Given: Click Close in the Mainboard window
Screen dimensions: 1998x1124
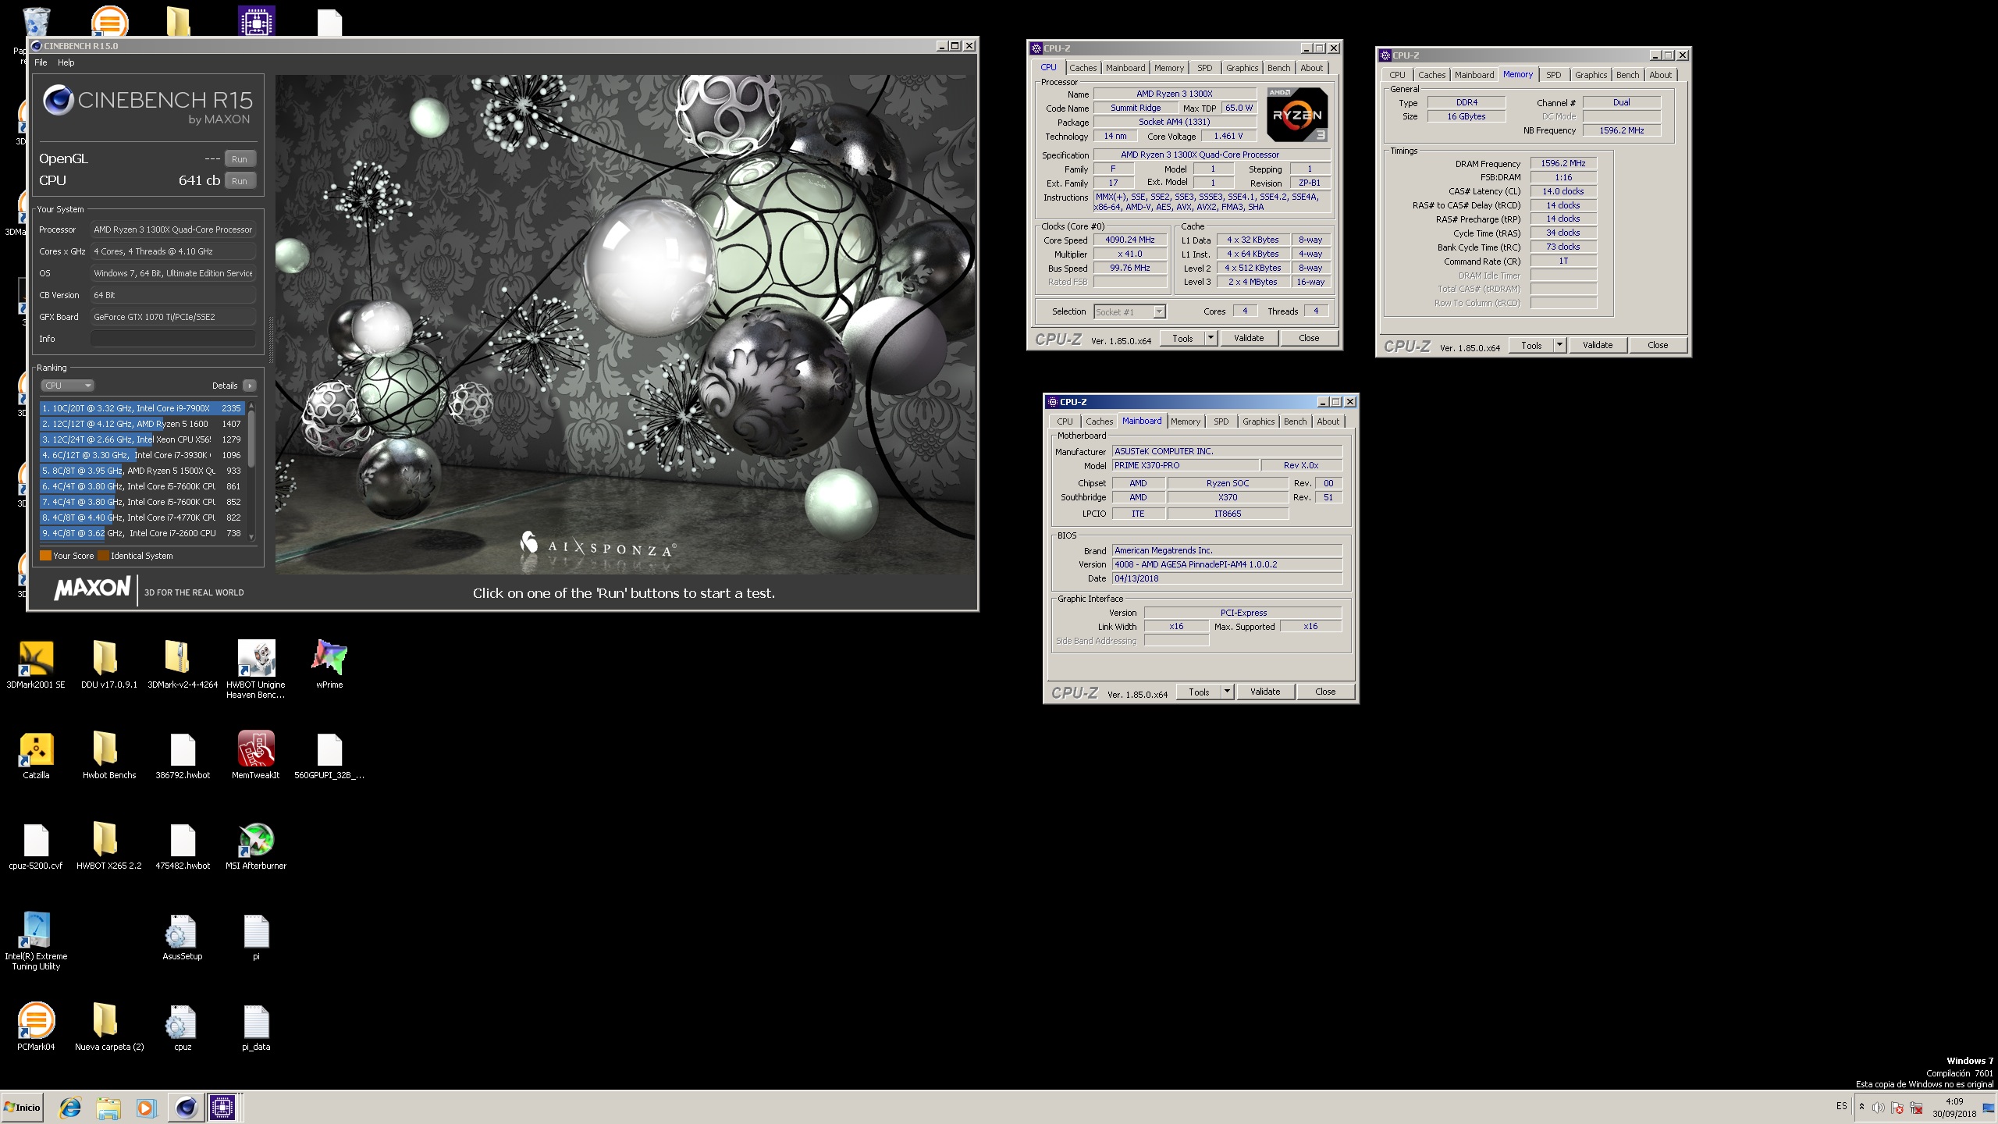Looking at the screenshot, I should point(1325,692).
